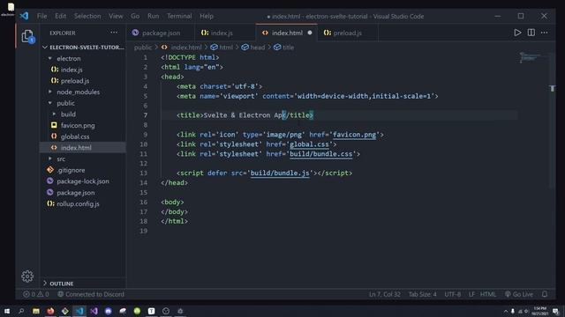Open the Run menu
The image size is (565, 317).
click(x=153, y=16)
